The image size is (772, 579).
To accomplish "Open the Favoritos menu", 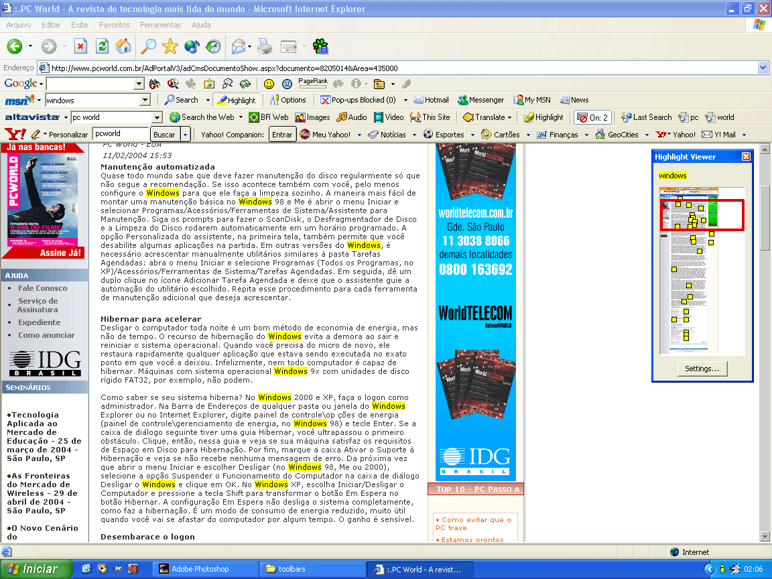I will [114, 25].
